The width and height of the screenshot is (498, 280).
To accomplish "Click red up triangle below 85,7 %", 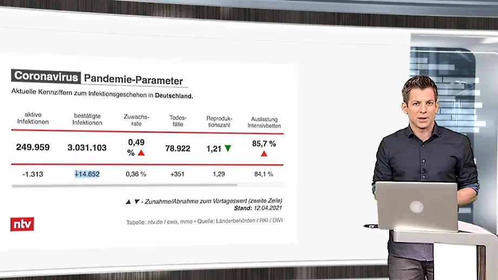I will pos(264,154).
